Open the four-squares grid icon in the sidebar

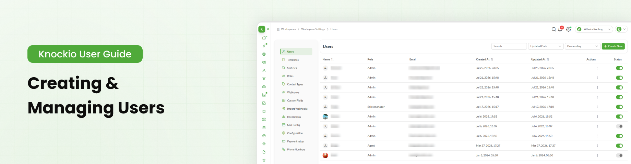(264, 120)
